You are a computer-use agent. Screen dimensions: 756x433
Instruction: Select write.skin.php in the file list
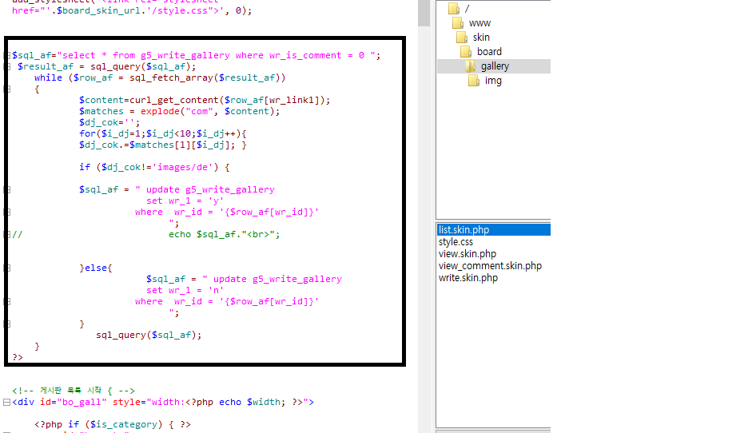click(468, 278)
